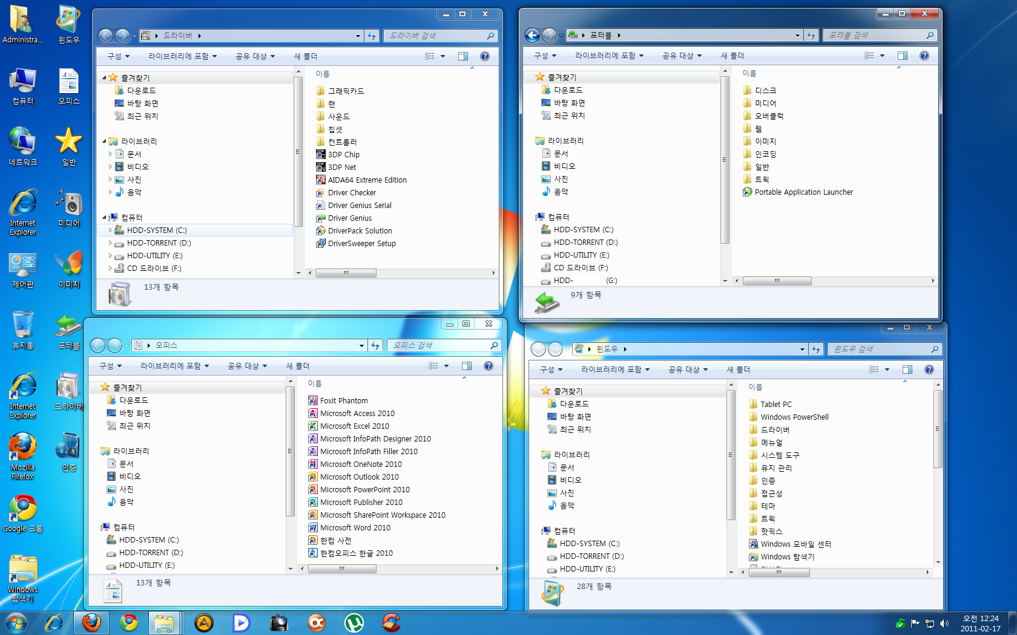The height and width of the screenshot is (635, 1017).
Task: Go back in the 포터블 window
Action: [532, 35]
